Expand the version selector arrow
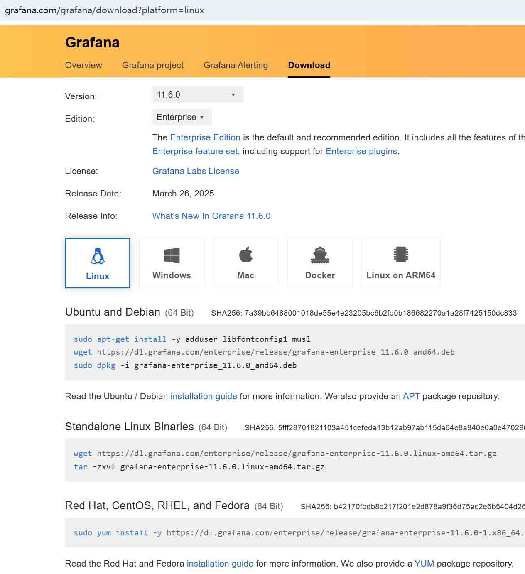 (x=233, y=94)
